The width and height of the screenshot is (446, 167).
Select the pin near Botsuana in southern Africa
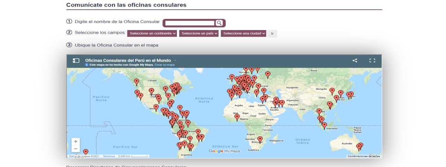tap(260, 139)
